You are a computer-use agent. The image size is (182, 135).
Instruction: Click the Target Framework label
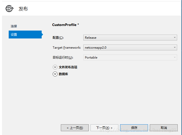pyautogui.click(x=67, y=48)
